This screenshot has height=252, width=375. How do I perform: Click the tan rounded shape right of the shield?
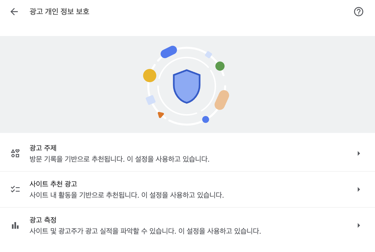(222, 100)
